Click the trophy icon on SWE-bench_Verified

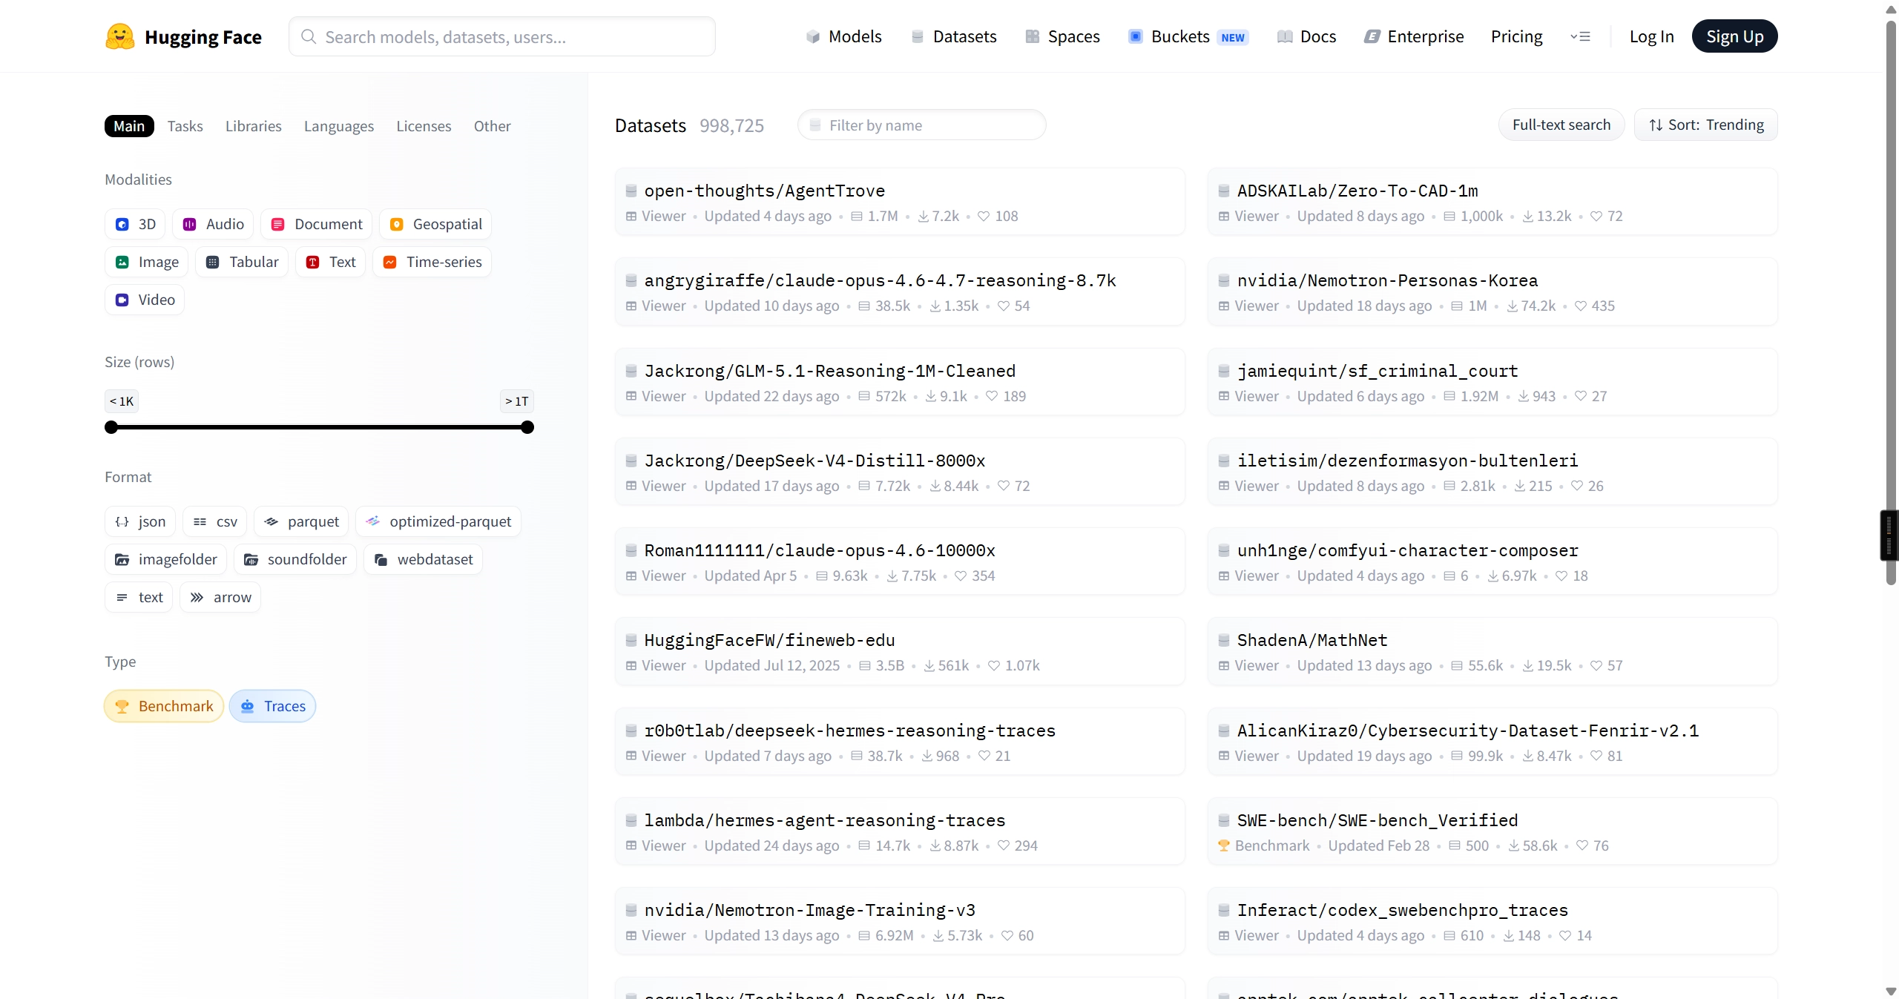1224,845
